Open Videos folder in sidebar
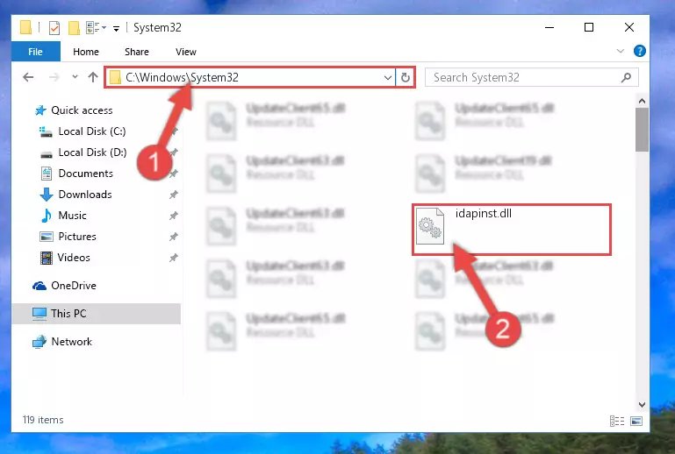The image size is (675, 454). pyautogui.click(x=74, y=258)
